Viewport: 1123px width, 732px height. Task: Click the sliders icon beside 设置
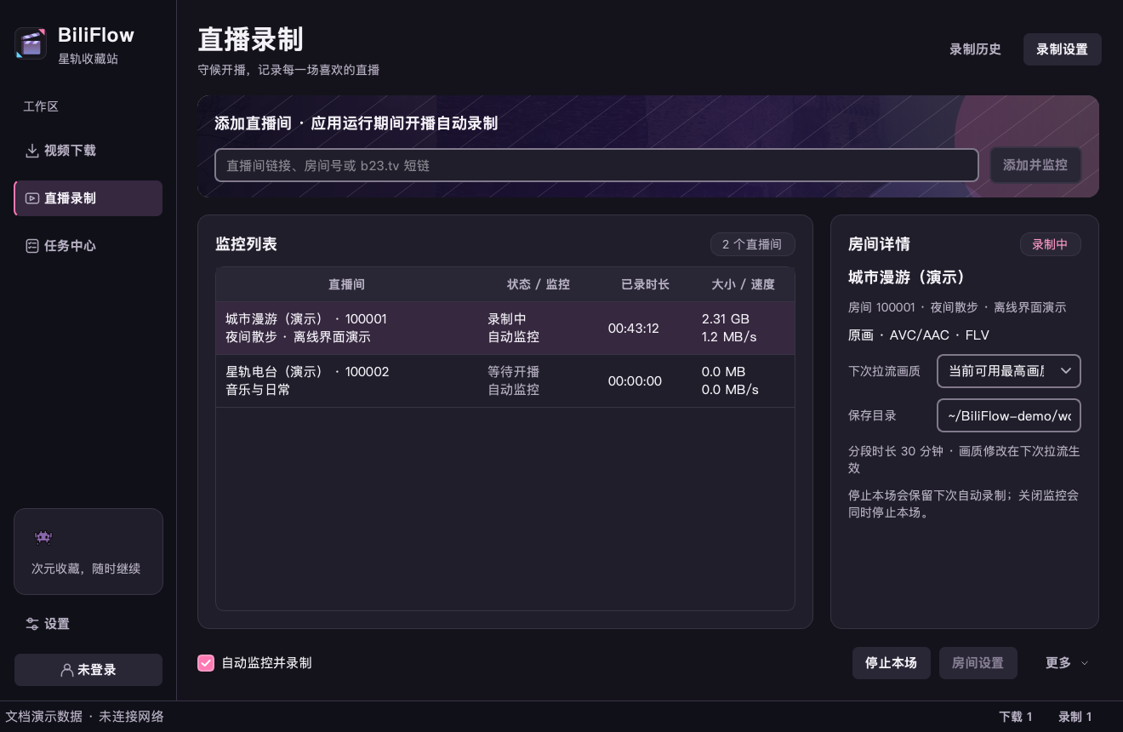(x=32, y=624)
